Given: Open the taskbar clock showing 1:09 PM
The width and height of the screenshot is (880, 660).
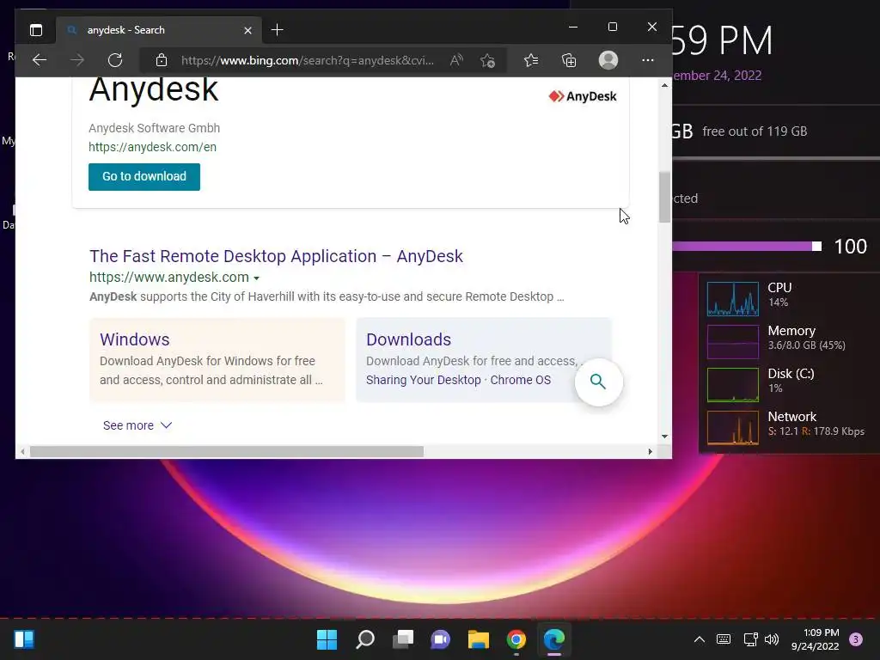Looking at the screenshot, I should [x=815, y=639].
